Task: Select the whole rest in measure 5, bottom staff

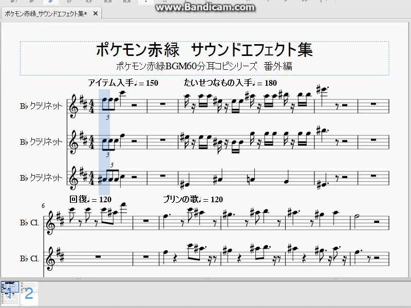Action: (x=373, y=176)
